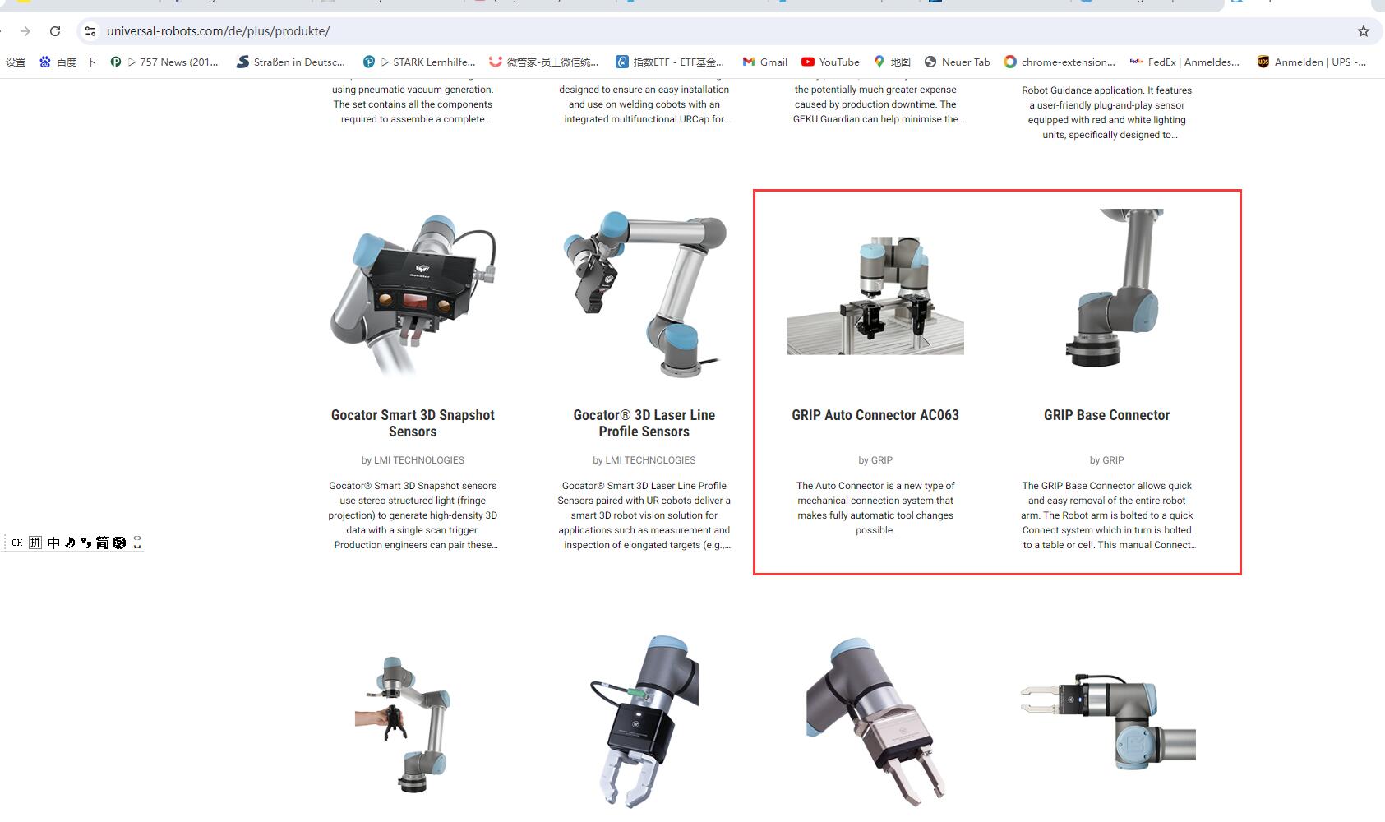
Task: Click the IME 拼 pinyin icon
Action: 35,543
